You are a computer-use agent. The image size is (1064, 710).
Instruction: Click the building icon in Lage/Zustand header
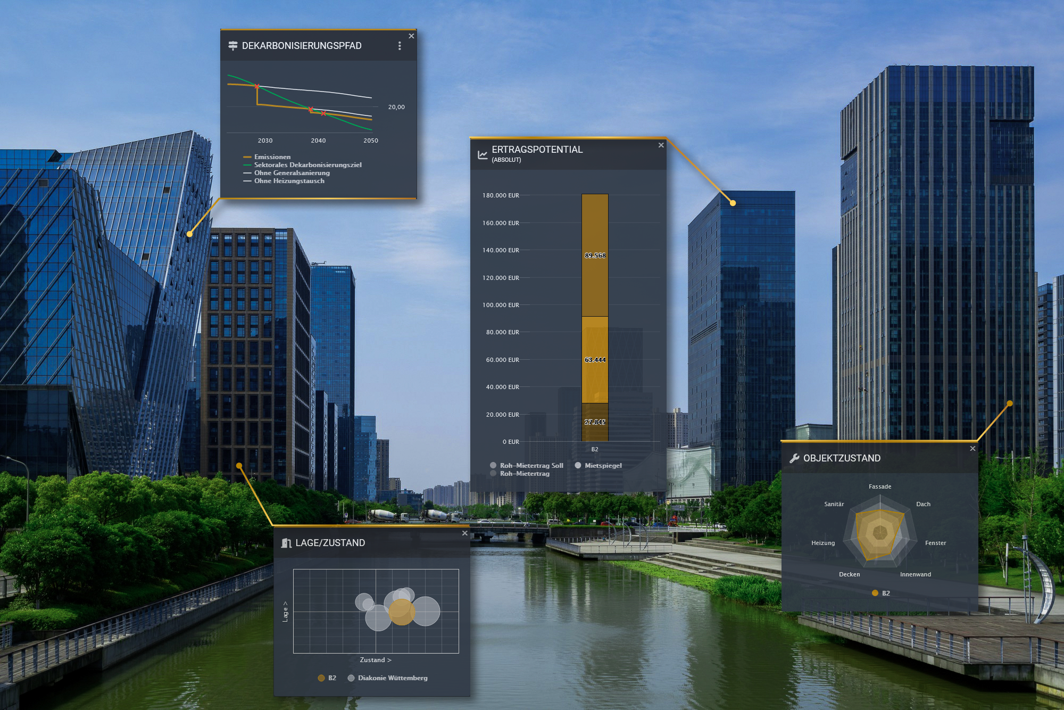pos(286,543)
